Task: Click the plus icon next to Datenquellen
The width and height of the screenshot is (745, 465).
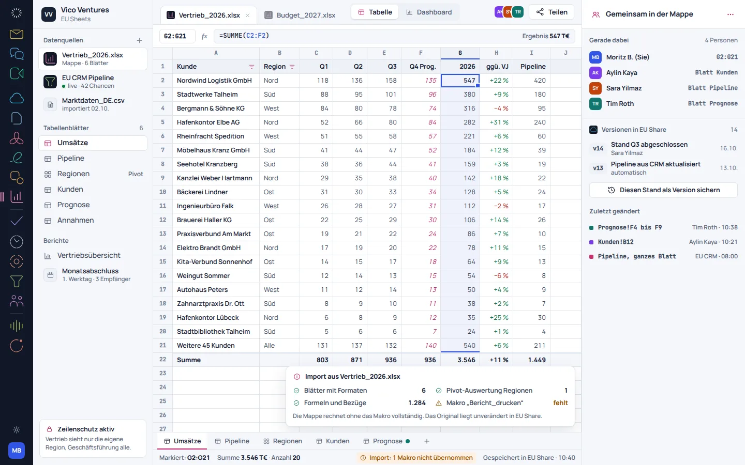Action: click(139, 40)
